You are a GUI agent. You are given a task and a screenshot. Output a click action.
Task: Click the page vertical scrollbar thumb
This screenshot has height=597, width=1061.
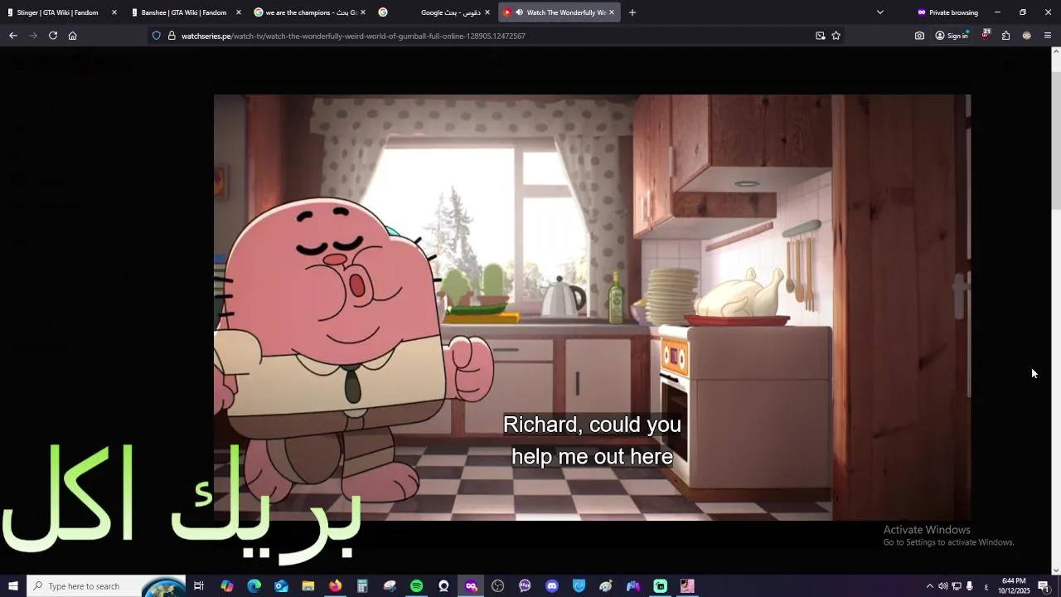(1056, 141)
